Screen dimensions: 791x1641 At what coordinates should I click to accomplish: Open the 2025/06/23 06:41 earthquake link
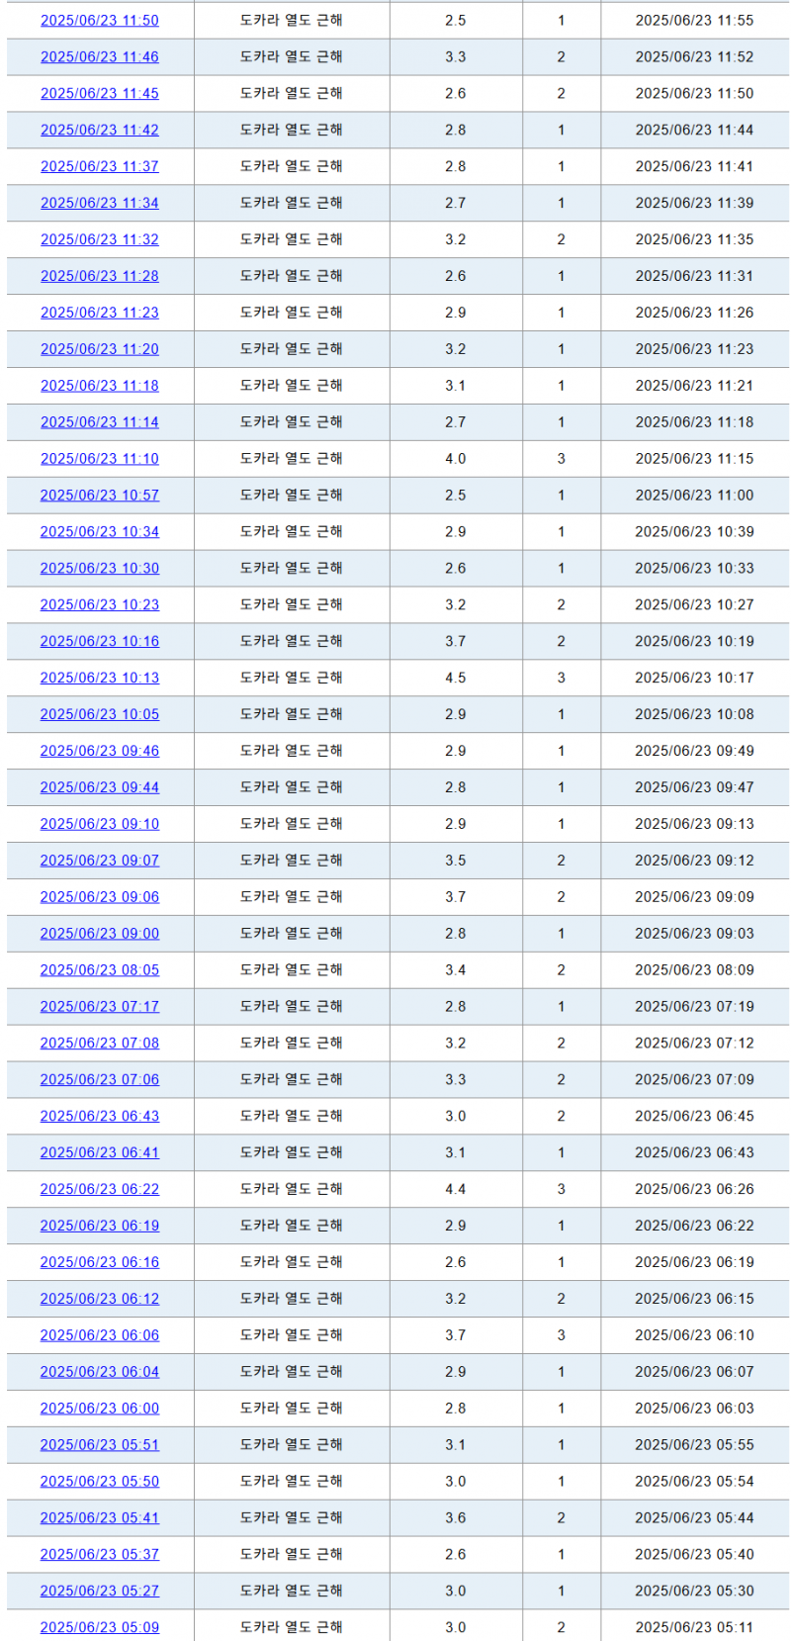pos(100,1154)
